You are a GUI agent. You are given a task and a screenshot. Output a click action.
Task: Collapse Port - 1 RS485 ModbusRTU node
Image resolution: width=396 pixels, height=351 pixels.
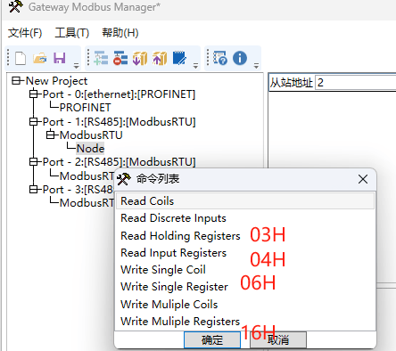[x=34, y=122]
